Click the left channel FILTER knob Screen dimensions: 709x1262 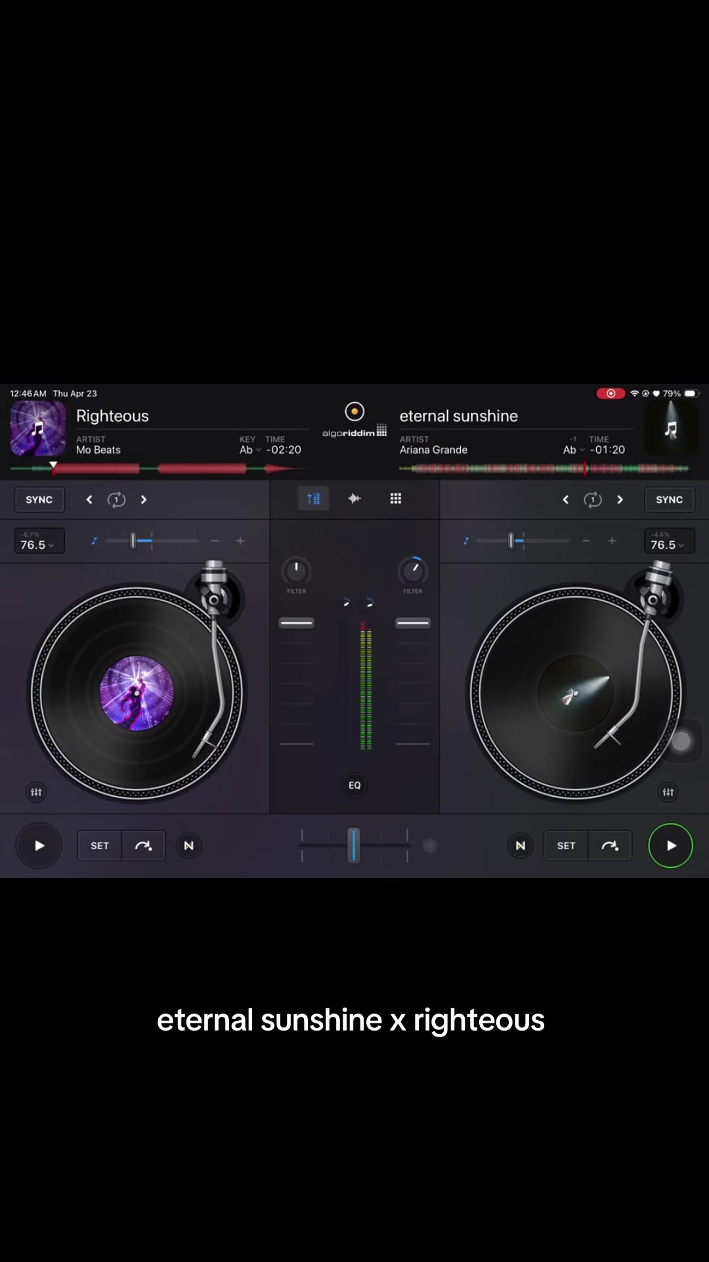(x=296, y=571)
